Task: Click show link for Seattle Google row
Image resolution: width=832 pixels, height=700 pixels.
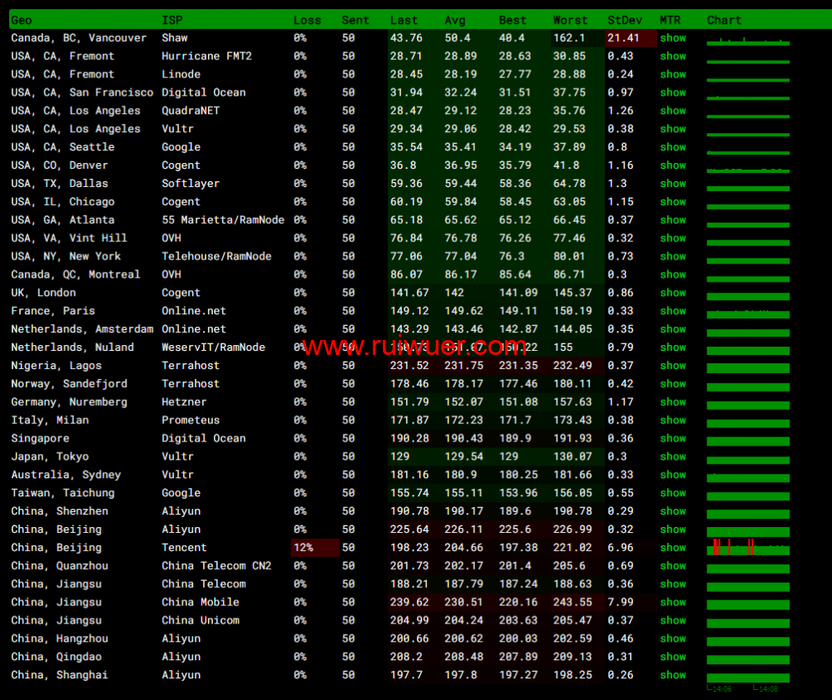Action: 672,147
